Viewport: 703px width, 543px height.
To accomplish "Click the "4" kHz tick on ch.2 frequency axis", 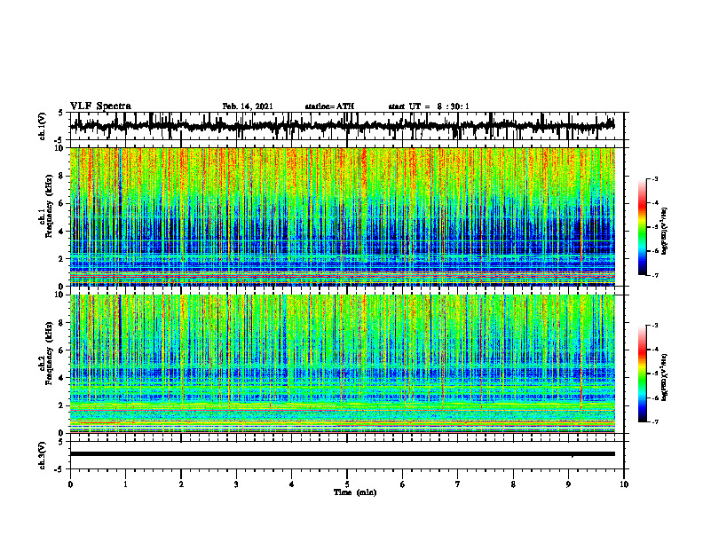I will 63,378.
